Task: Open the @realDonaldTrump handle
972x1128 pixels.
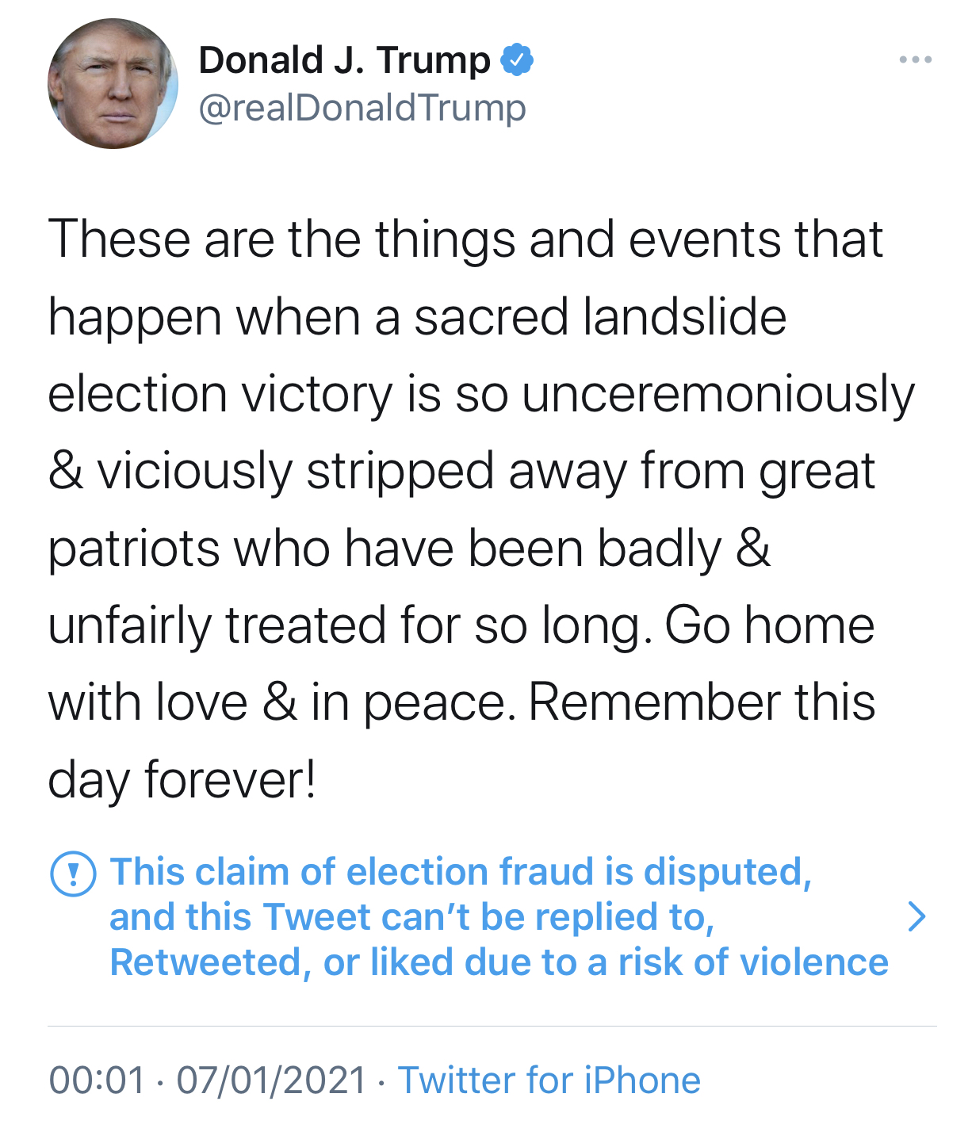Action: [362, 108]
